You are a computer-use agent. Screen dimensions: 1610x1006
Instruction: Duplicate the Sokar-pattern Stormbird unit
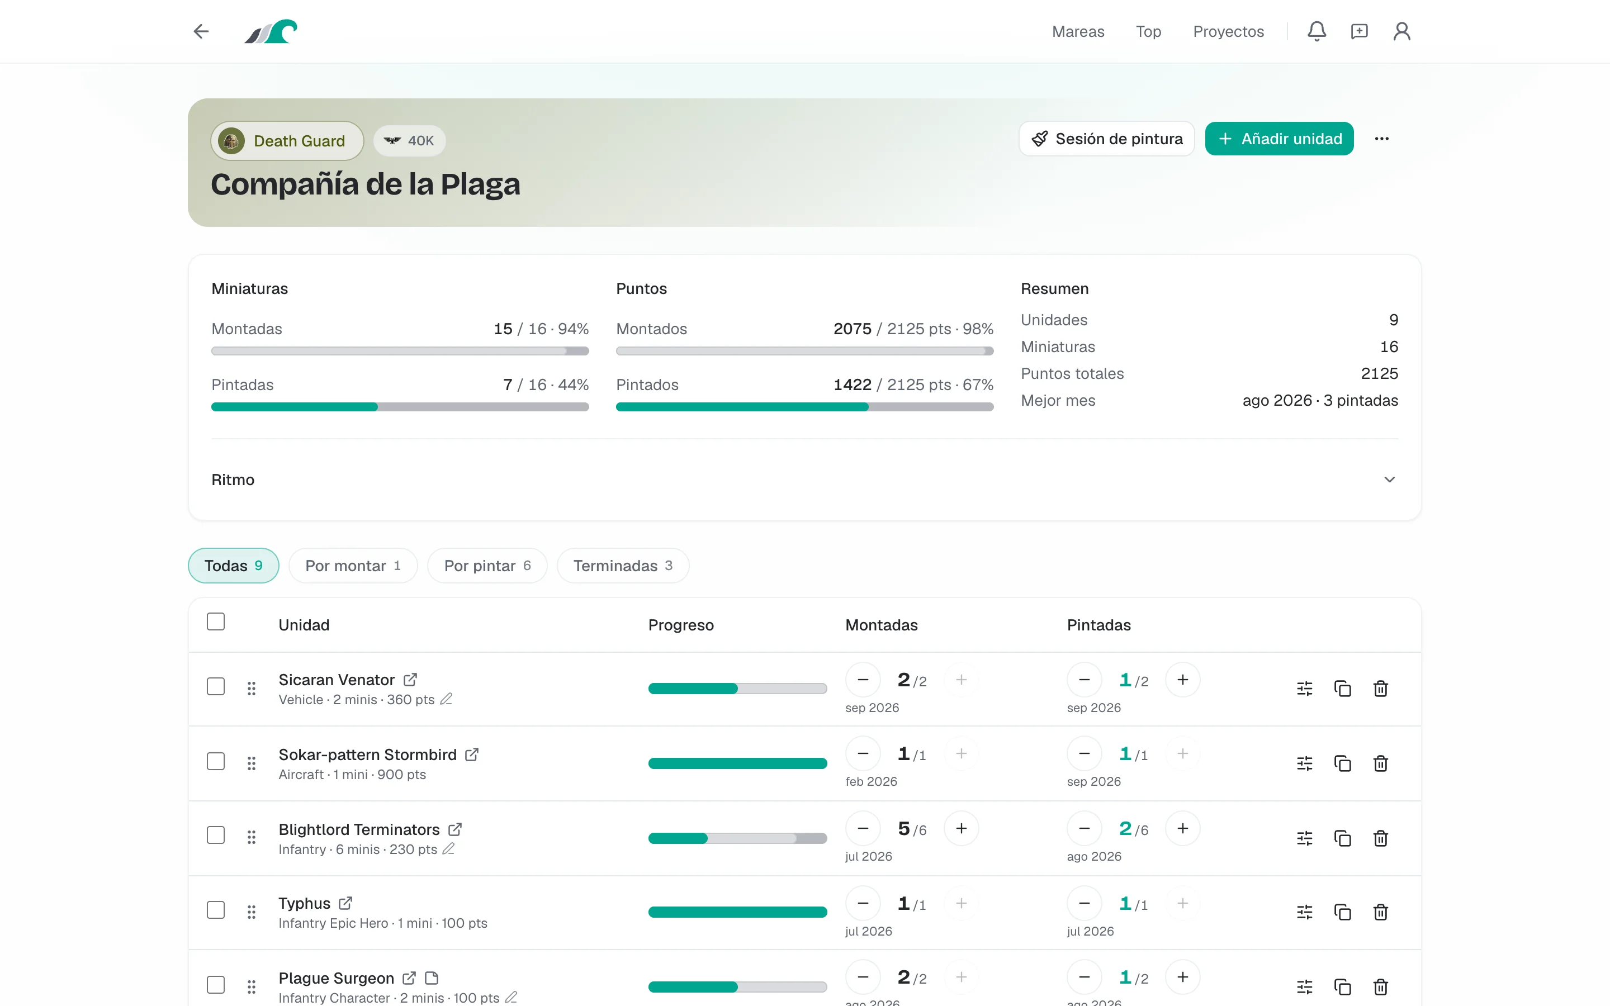pyautogui.click(x=1343, y=763)
